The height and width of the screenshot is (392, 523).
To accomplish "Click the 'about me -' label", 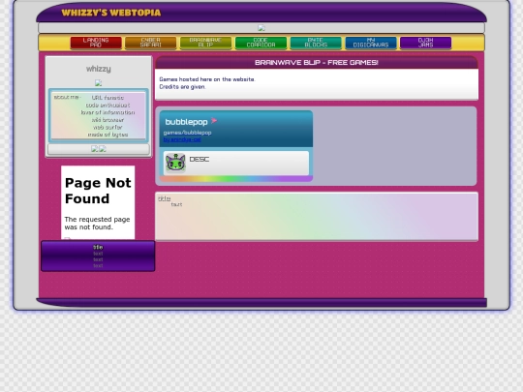I will pyautogui.click(x=67, y=97).
